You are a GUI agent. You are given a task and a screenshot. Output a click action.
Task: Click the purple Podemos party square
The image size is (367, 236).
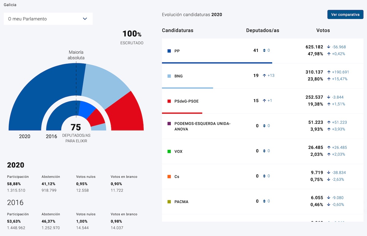pyautogui.click(x=169, y=124)
